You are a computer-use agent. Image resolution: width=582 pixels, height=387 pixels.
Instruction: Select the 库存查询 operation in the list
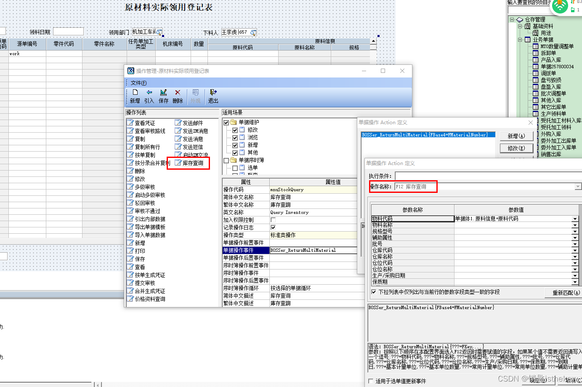[x=193, y=163]
